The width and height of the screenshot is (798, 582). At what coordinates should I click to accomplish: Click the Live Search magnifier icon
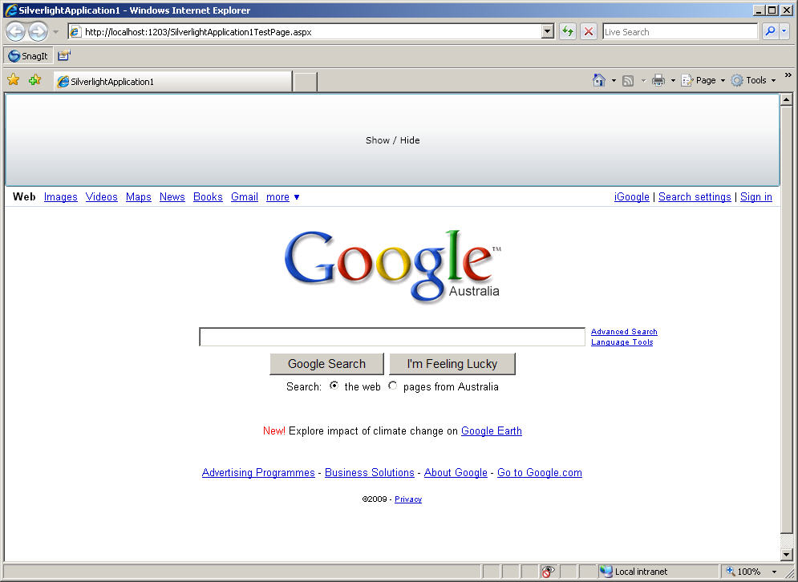click(771, 31)
